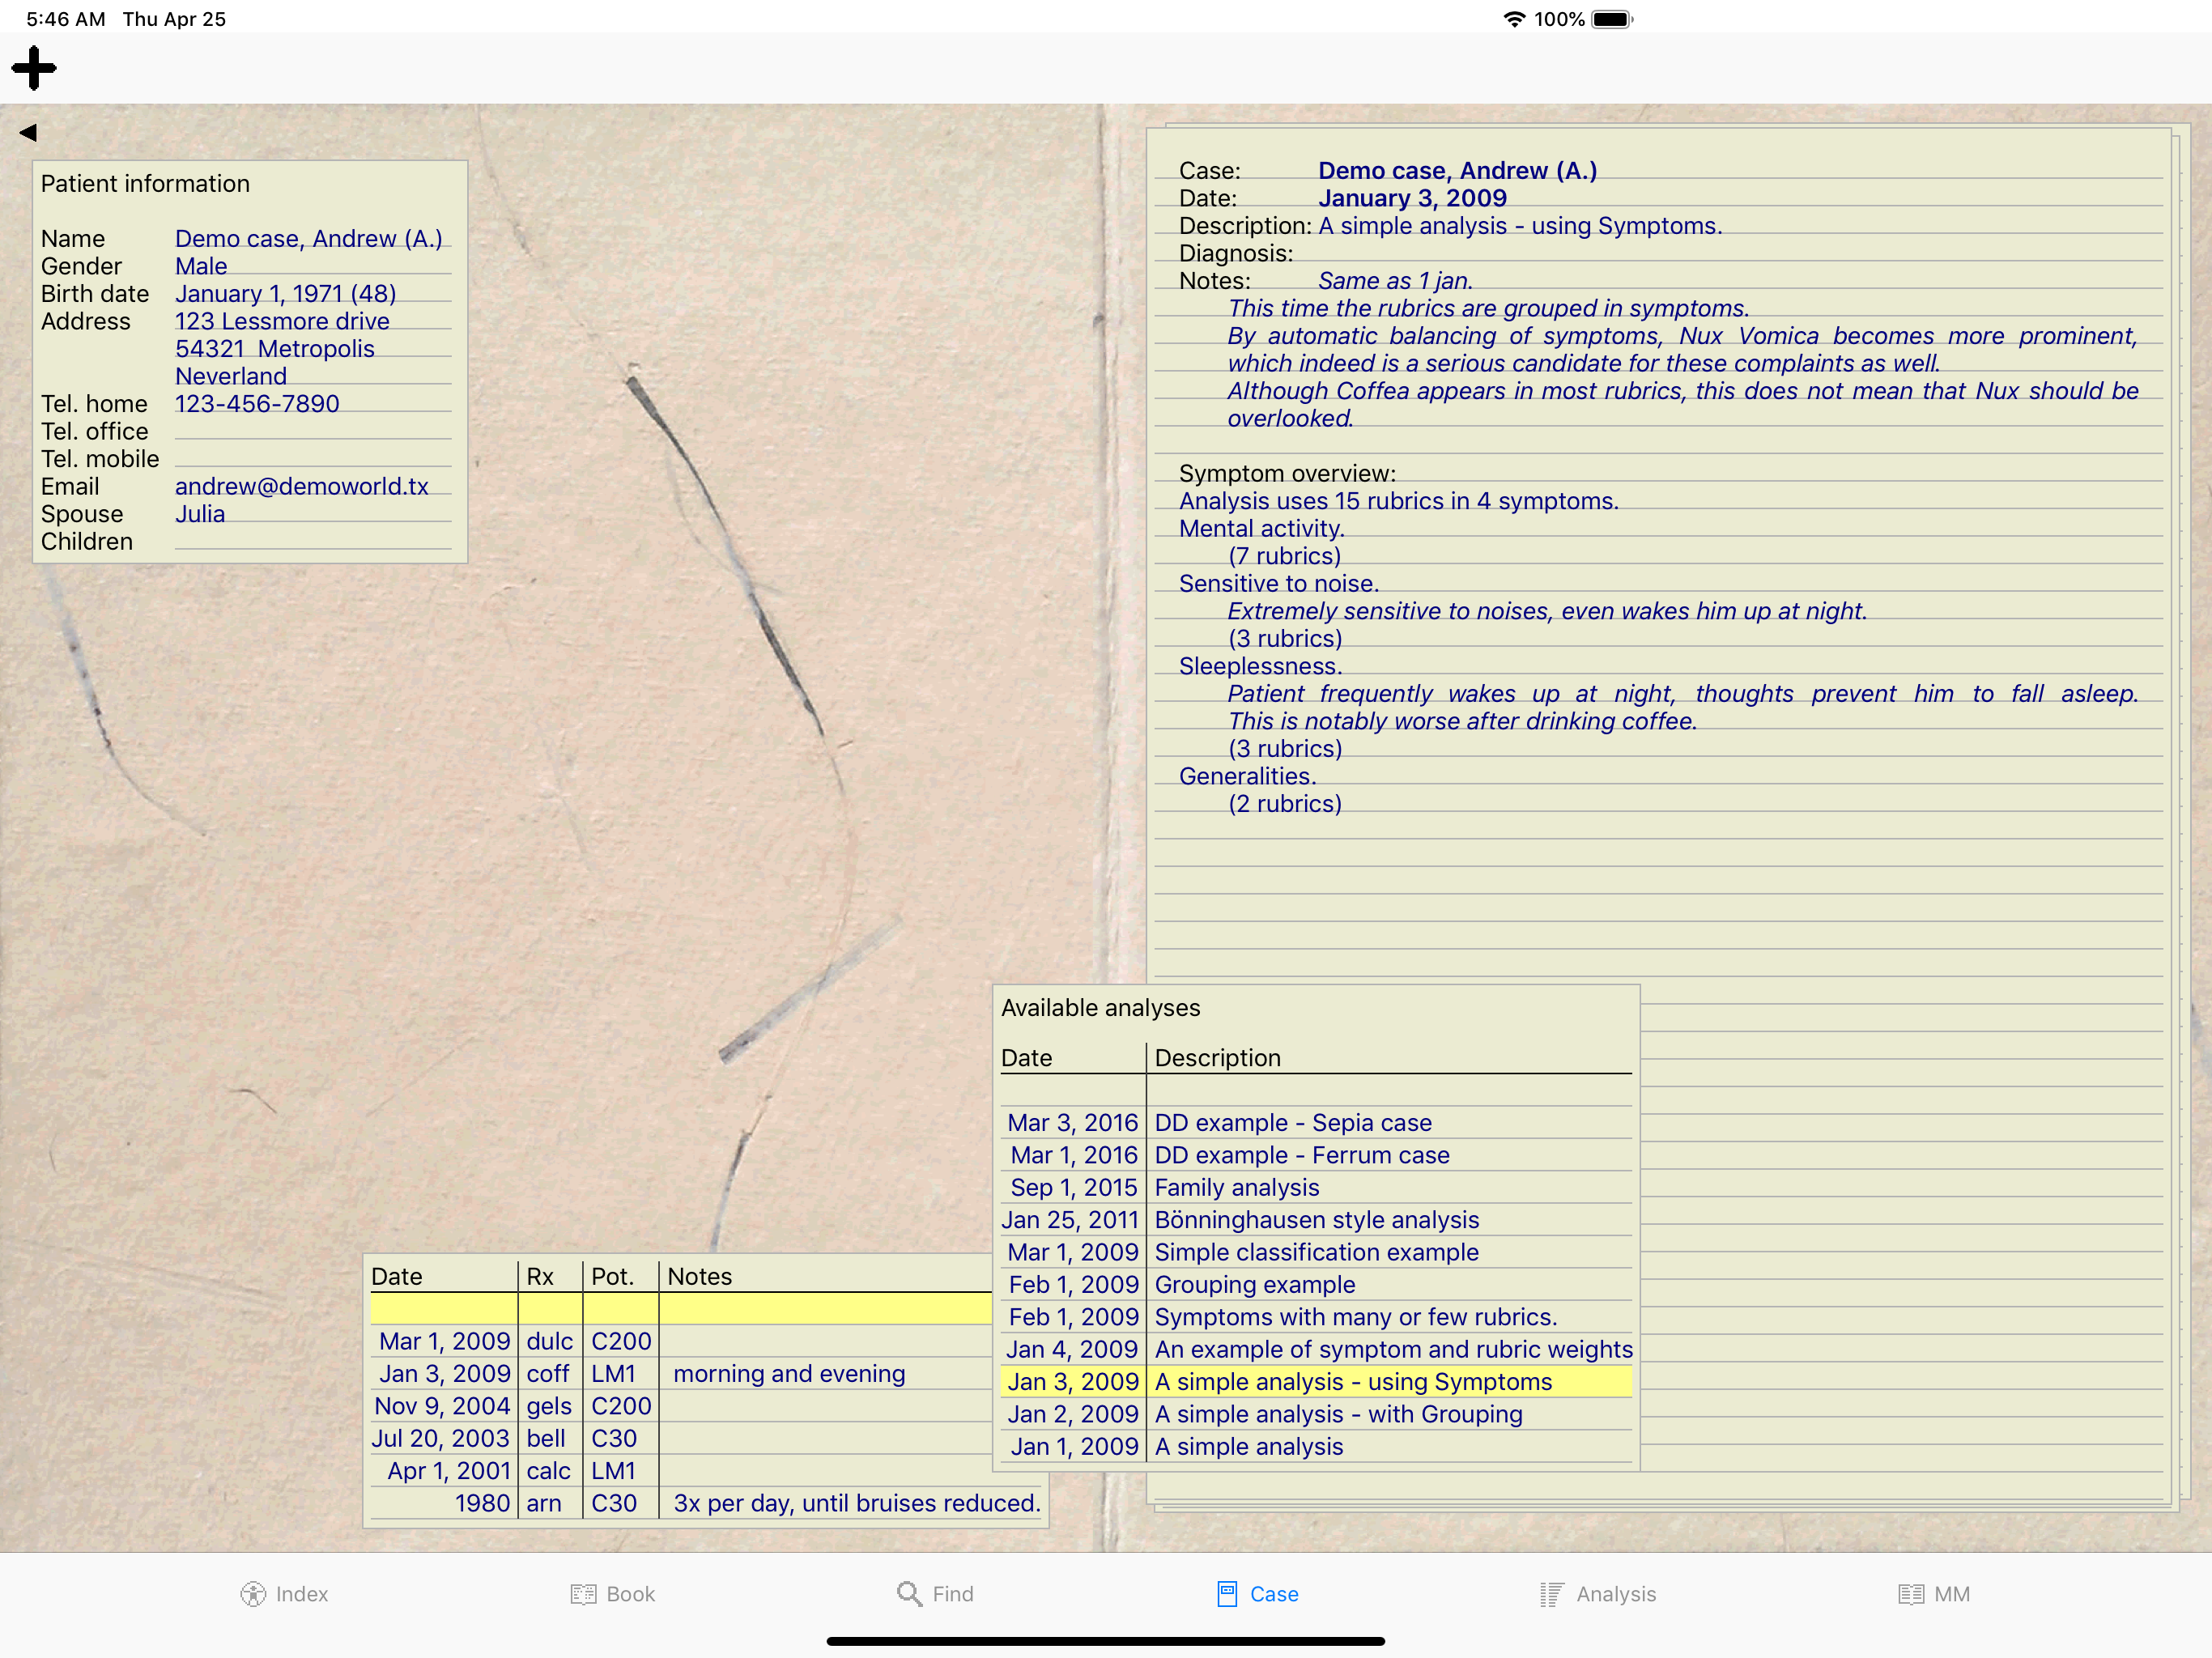This screenshot has height=1658, width=2212.
Task: Tap the Date column header in Available analyses
Action: click(x=1027, y=1058)
